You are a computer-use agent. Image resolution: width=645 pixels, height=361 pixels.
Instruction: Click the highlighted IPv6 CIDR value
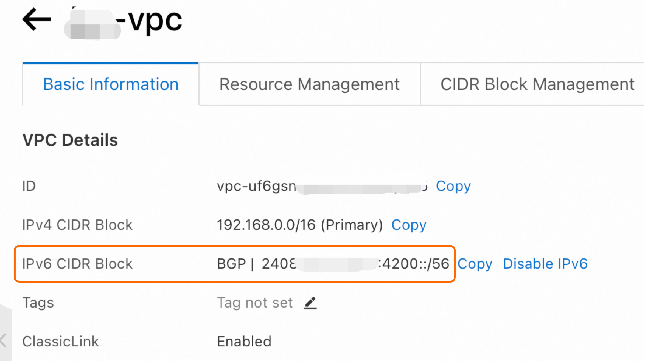click(350, 263)
